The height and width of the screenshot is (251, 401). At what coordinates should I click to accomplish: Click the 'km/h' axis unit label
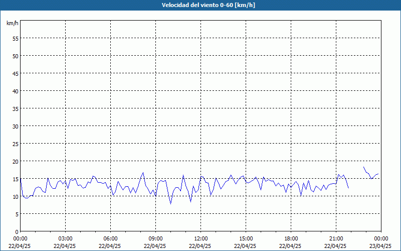(x=13, y=23)
